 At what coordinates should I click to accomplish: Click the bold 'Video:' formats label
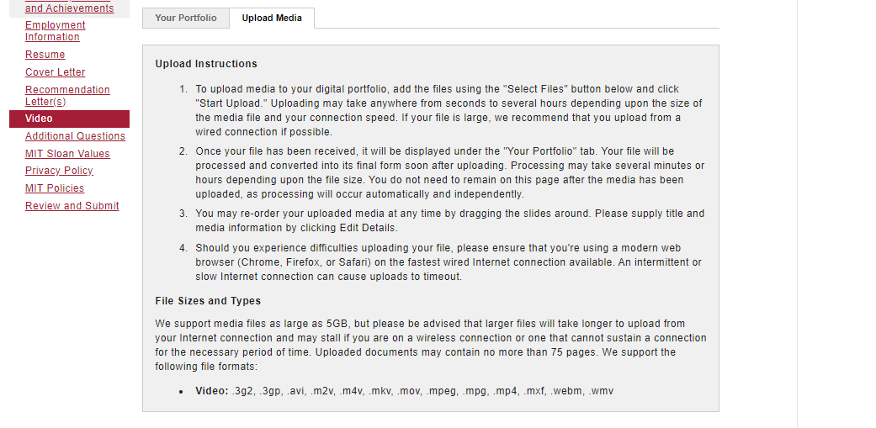pos(212,391)
